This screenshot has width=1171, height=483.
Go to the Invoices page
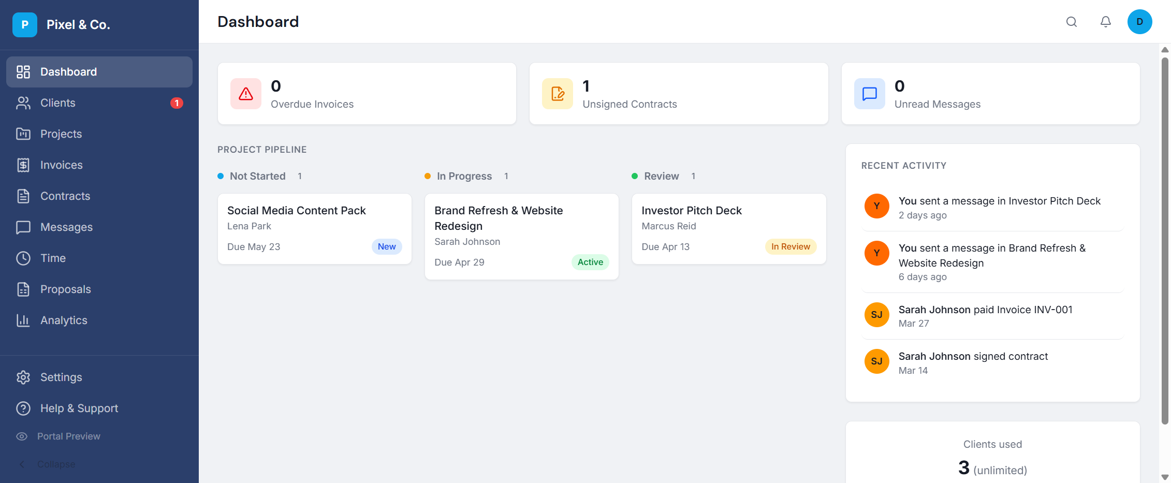pos(62,165)
